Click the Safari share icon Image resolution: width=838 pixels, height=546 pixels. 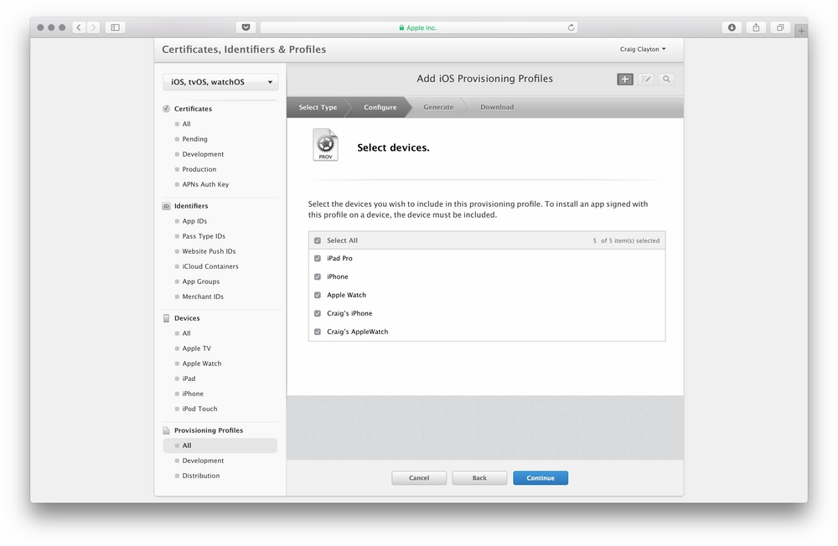(x=756, y=28)
